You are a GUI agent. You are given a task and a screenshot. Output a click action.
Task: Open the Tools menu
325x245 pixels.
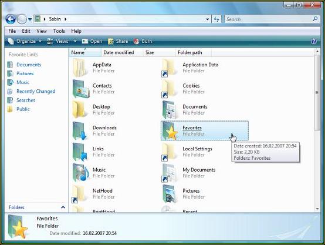click(x=59, y=31)
